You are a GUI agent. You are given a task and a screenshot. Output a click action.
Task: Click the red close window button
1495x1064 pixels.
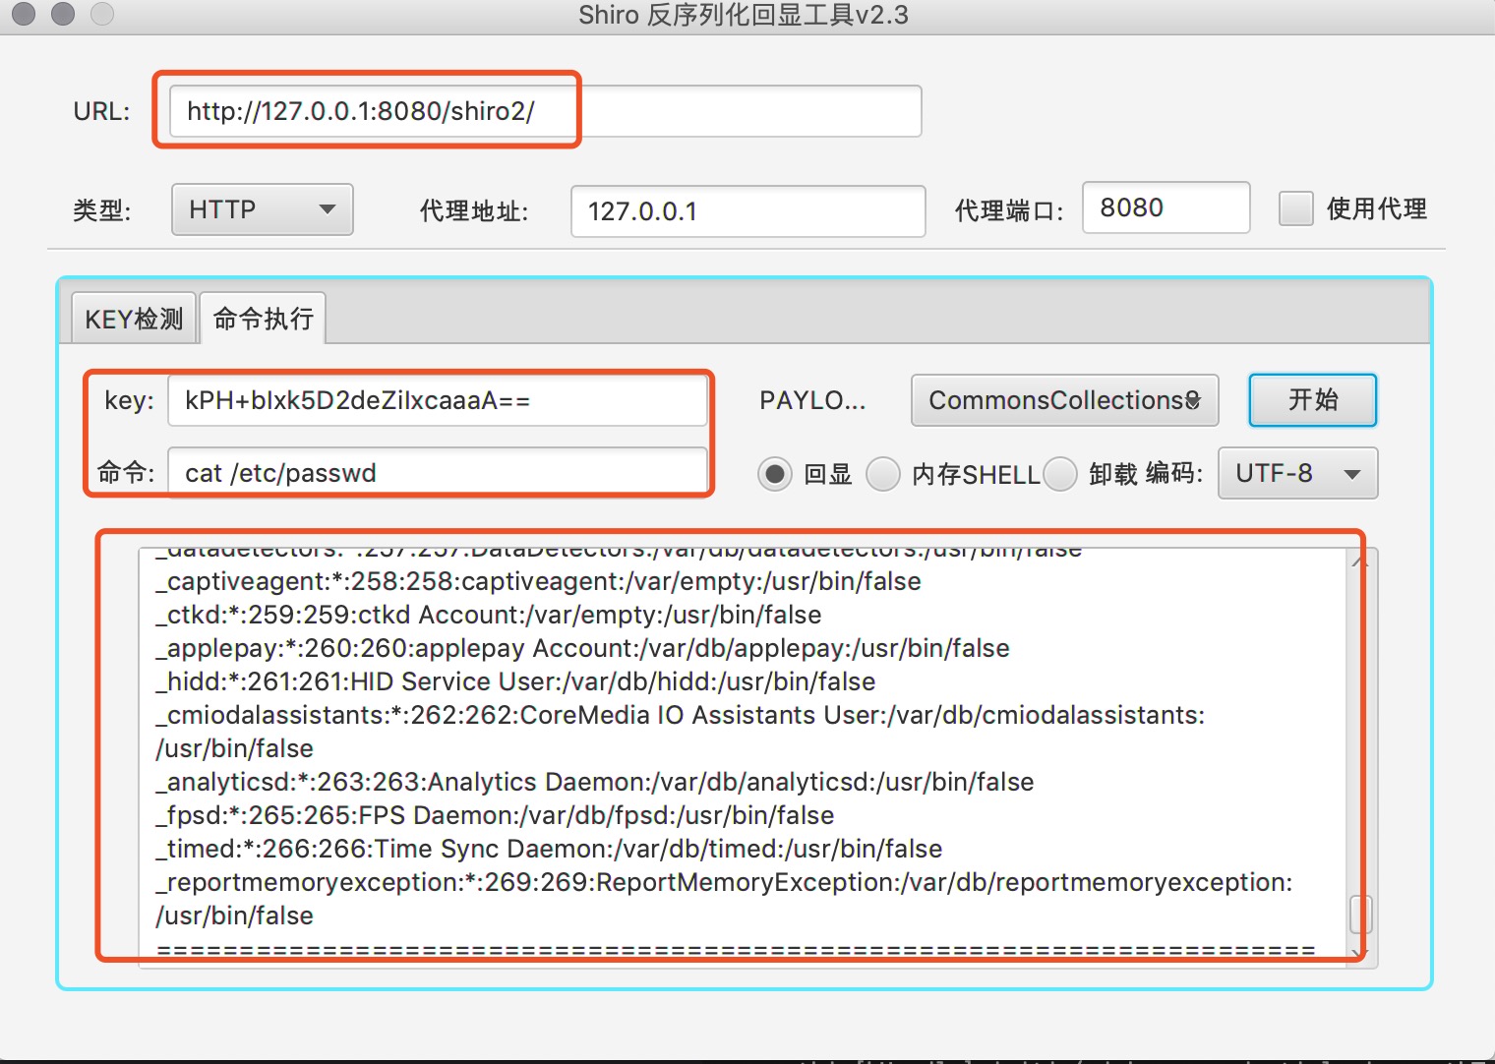click(x=24, y=14)
